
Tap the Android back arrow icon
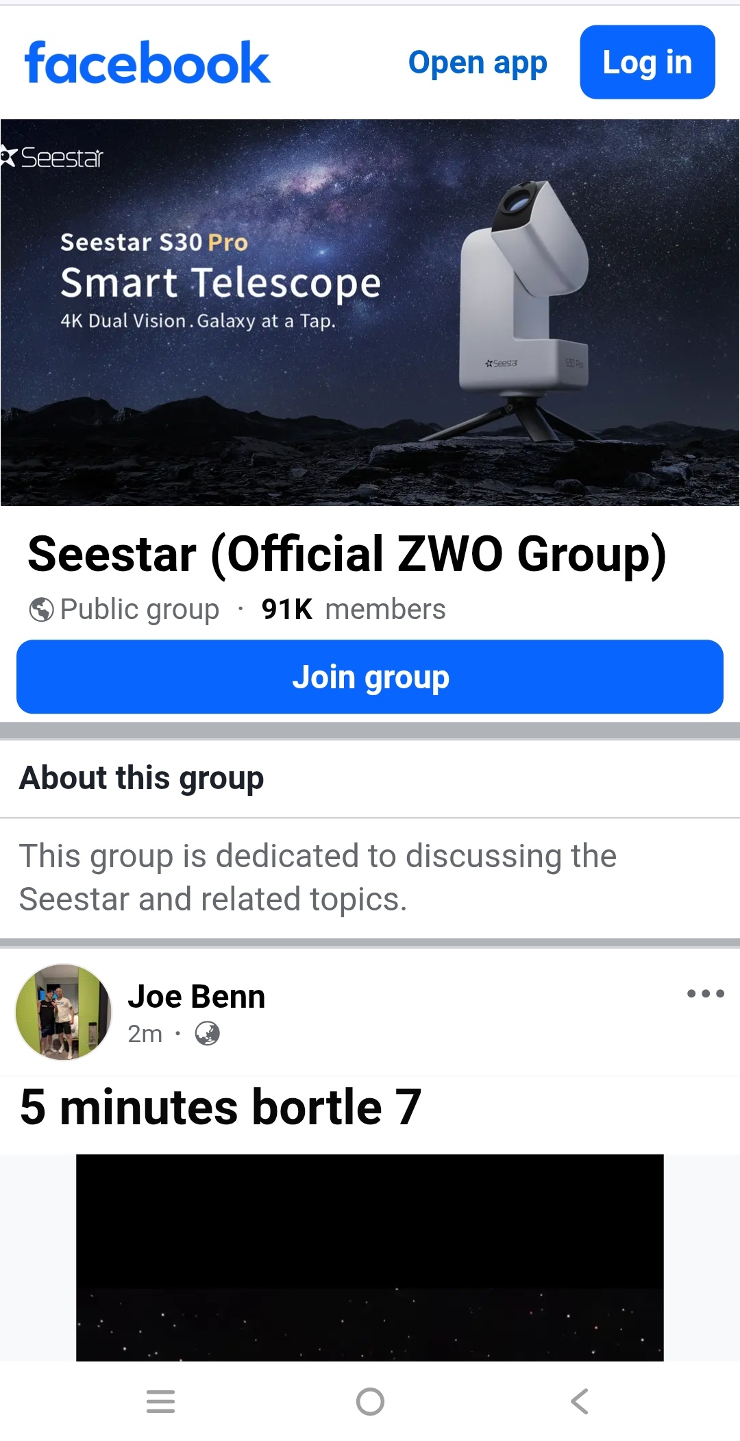(x=580, y=1401)
